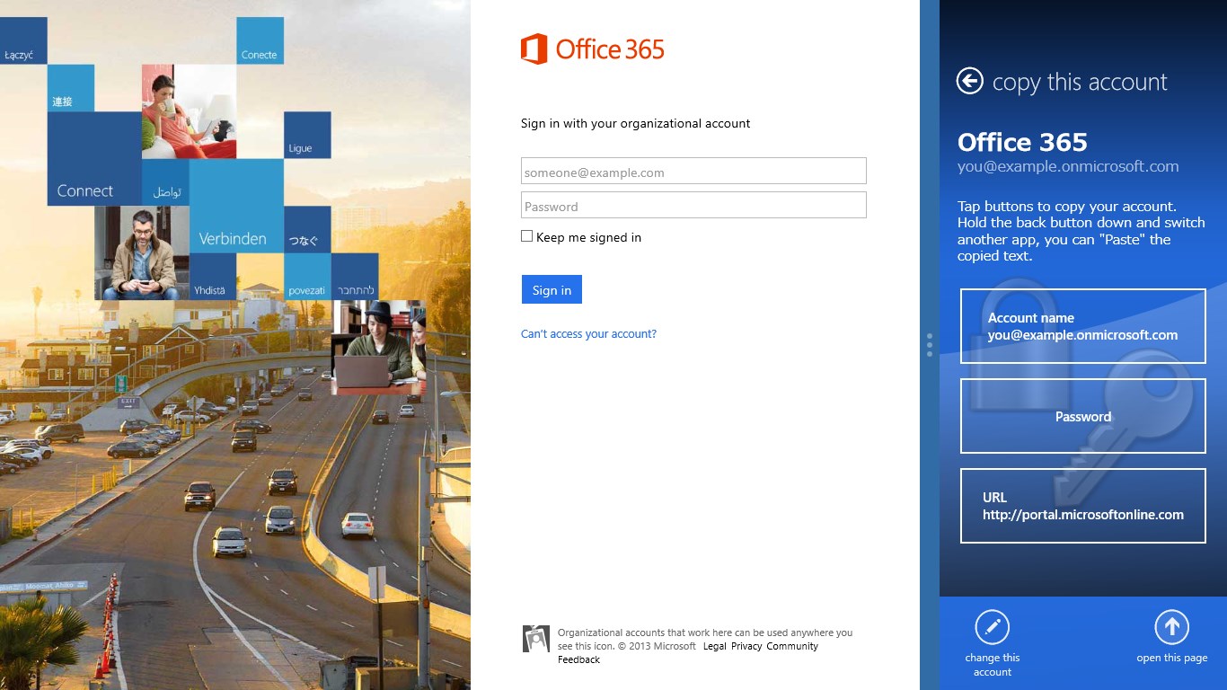
Task: Open the Community link in footer
Action: point(792,646)
